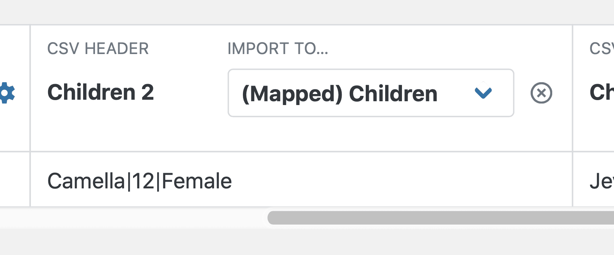Expand the IMPORT TO field selector
Screen dimensions: 614x255
(x=371, y=93)
